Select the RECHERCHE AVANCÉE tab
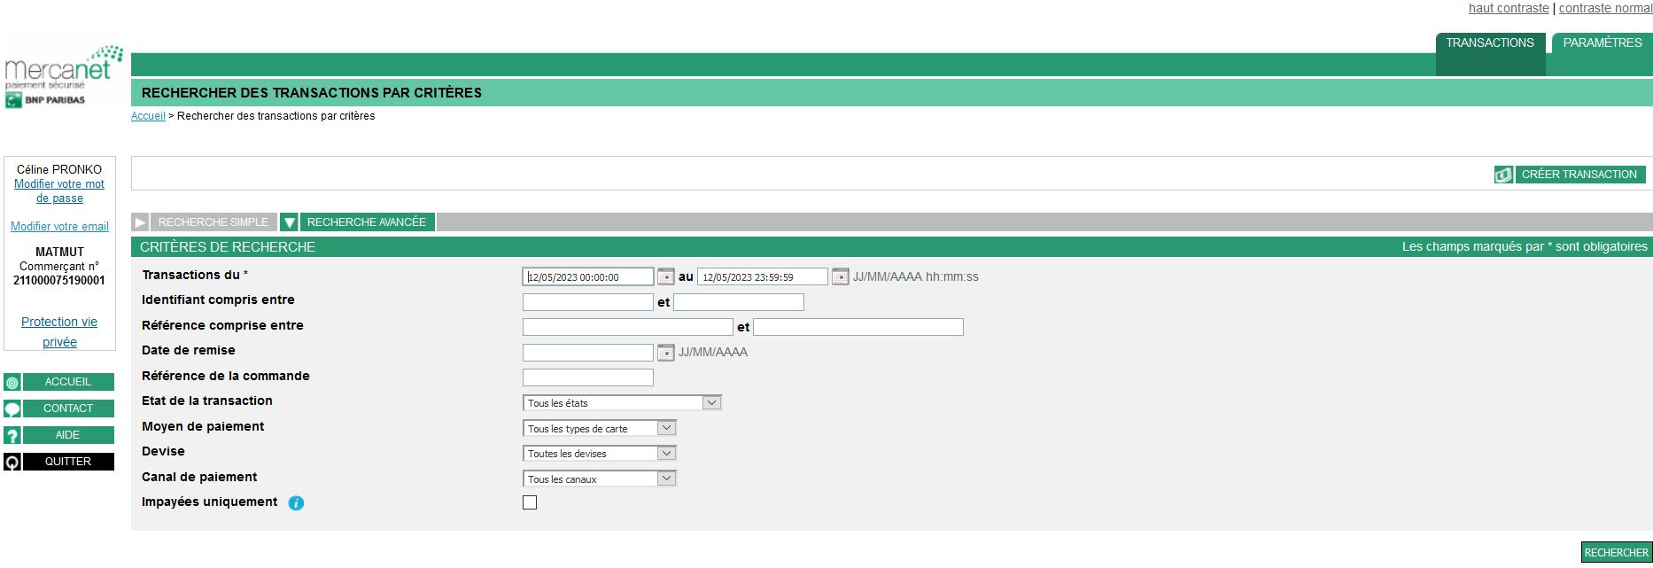This screenshot has width=1653, height=568. 367,222
